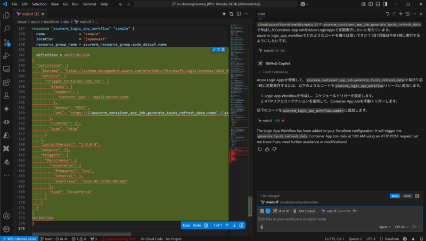
Task: Split the editor to the right
Action: click(239, 14)
